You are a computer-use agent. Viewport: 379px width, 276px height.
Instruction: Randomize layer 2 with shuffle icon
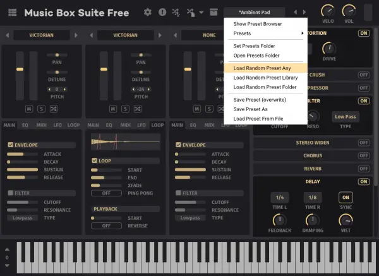(138, 109)
